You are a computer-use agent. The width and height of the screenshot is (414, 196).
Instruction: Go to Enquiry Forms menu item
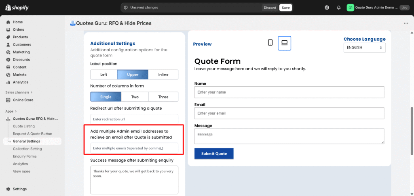coord(25,156)
